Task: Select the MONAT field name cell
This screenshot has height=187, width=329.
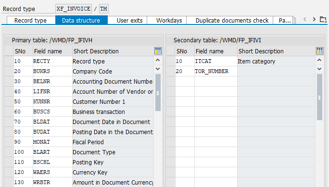Action: (x=52, y=142)
